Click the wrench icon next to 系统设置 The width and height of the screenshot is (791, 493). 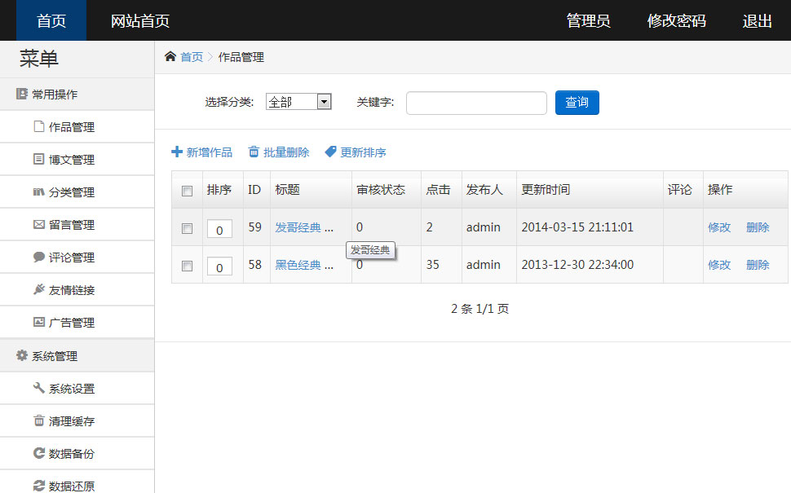tap(39, 388)
